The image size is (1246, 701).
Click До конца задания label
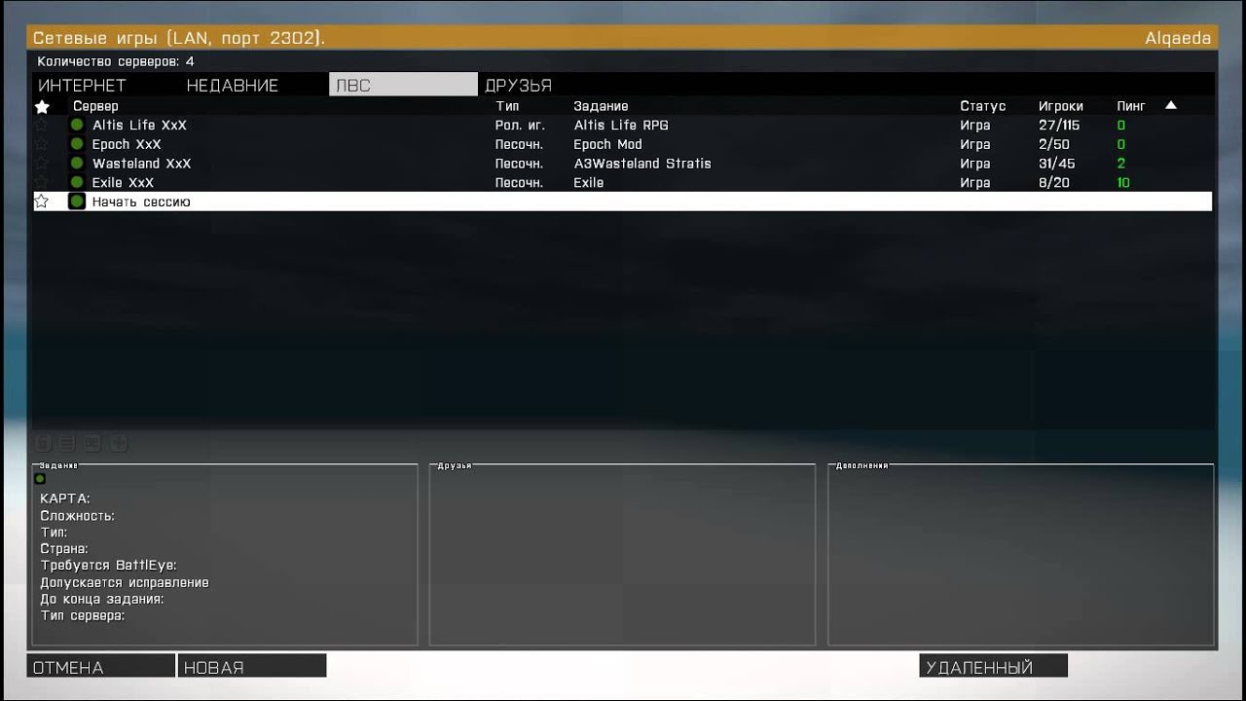tap(101, 599)
